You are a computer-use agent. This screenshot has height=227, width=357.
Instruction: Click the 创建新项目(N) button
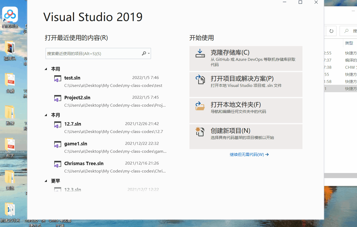[x=246, y=137]
